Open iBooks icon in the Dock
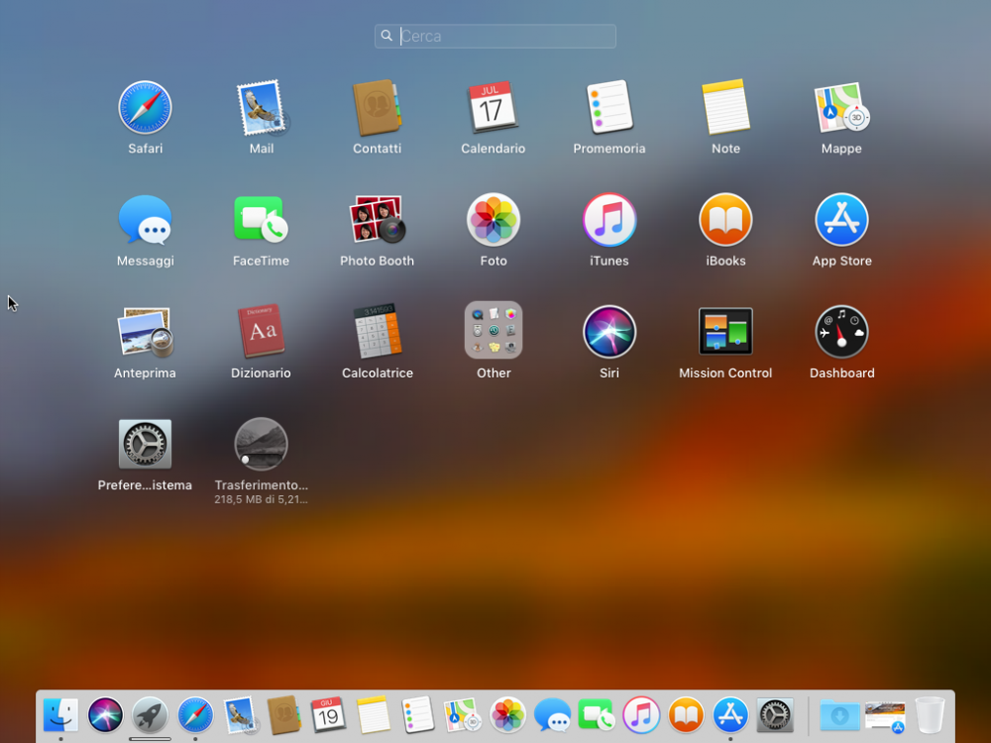Image resolution: width=991 pixels, height=743 pixels. pos(686,715)
